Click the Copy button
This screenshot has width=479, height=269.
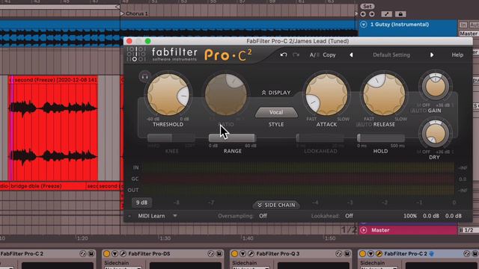tap(329, 55)
